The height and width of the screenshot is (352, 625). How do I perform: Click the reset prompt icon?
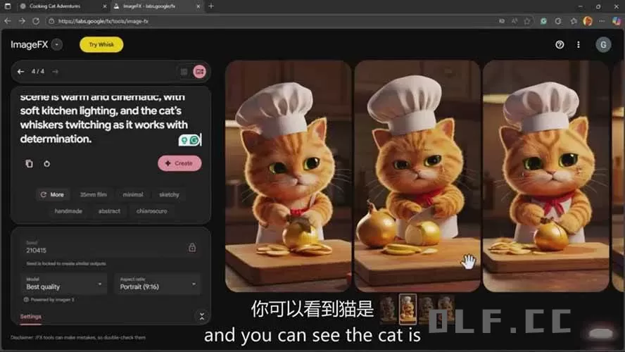[x=46, y=163]
